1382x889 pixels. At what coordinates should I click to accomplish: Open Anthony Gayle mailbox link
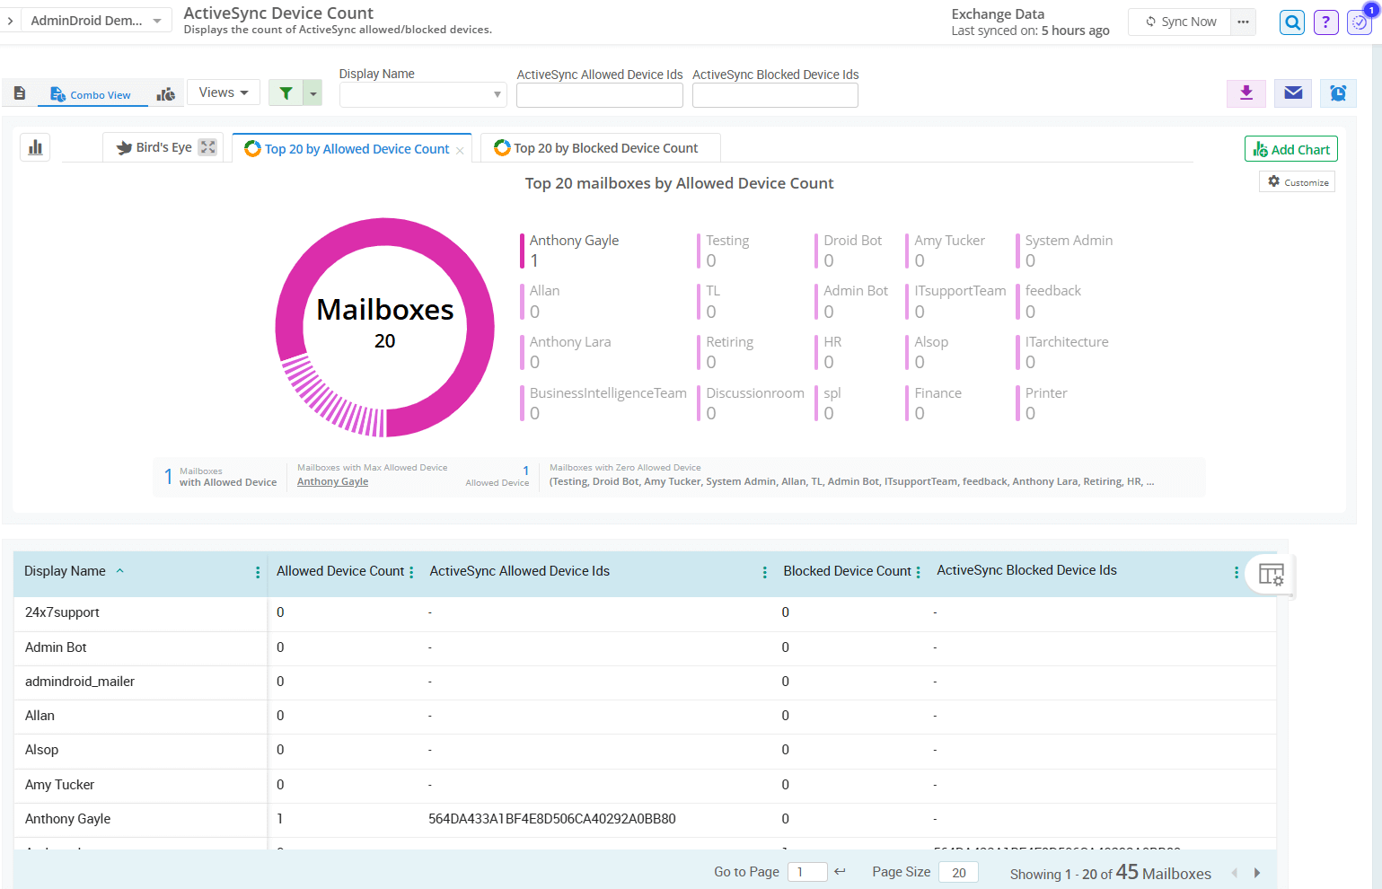click(332, 481)
